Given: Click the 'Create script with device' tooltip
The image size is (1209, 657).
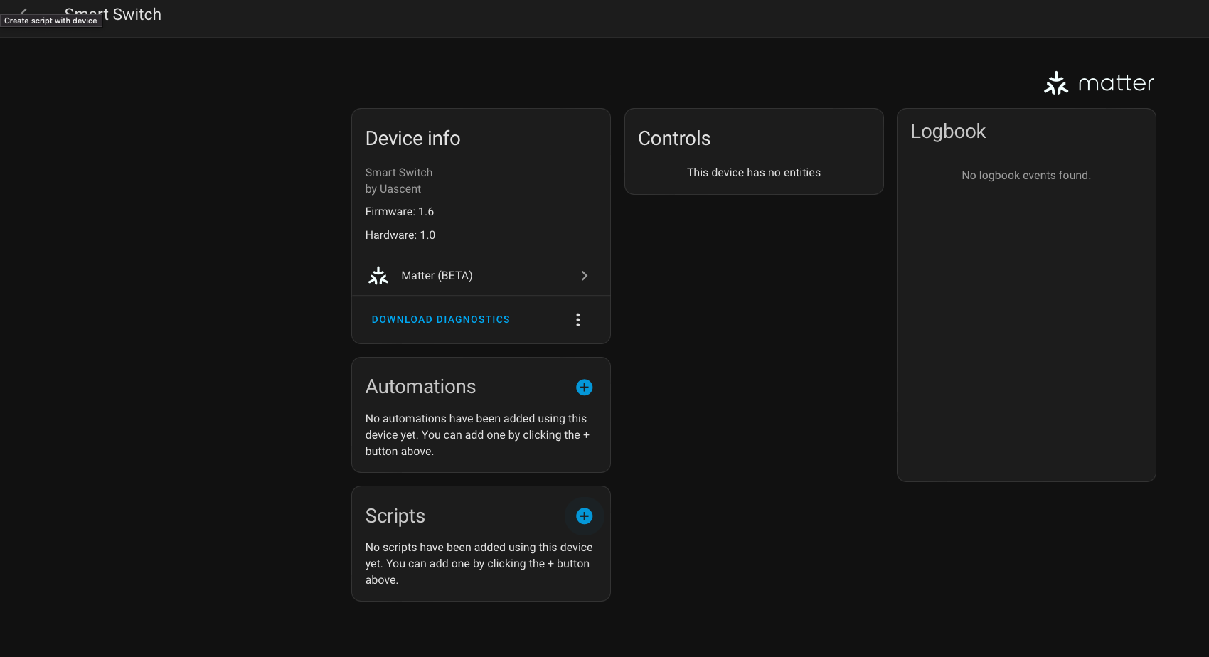Looking at the screenshot, I should point(51,21).
